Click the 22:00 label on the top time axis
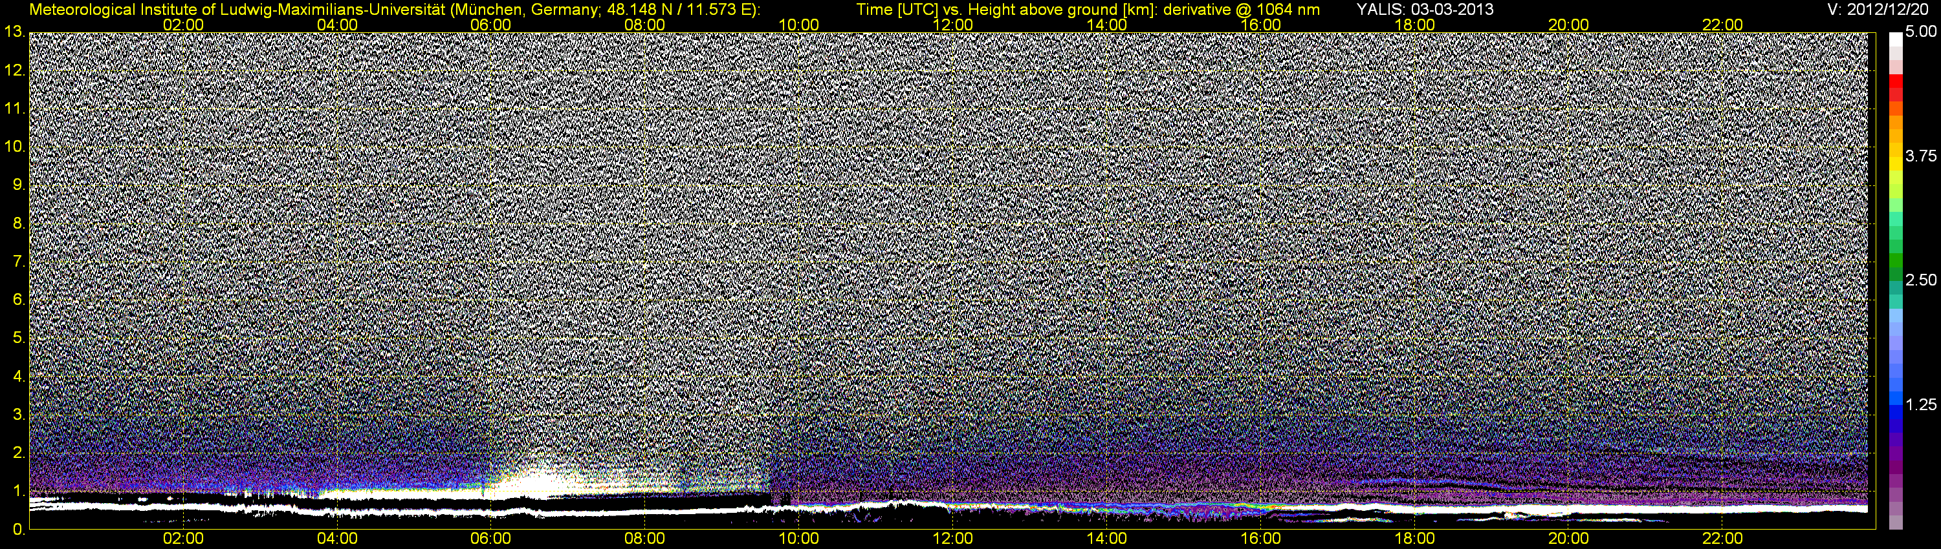1941x549 pixels. (x=1722, y=25)
